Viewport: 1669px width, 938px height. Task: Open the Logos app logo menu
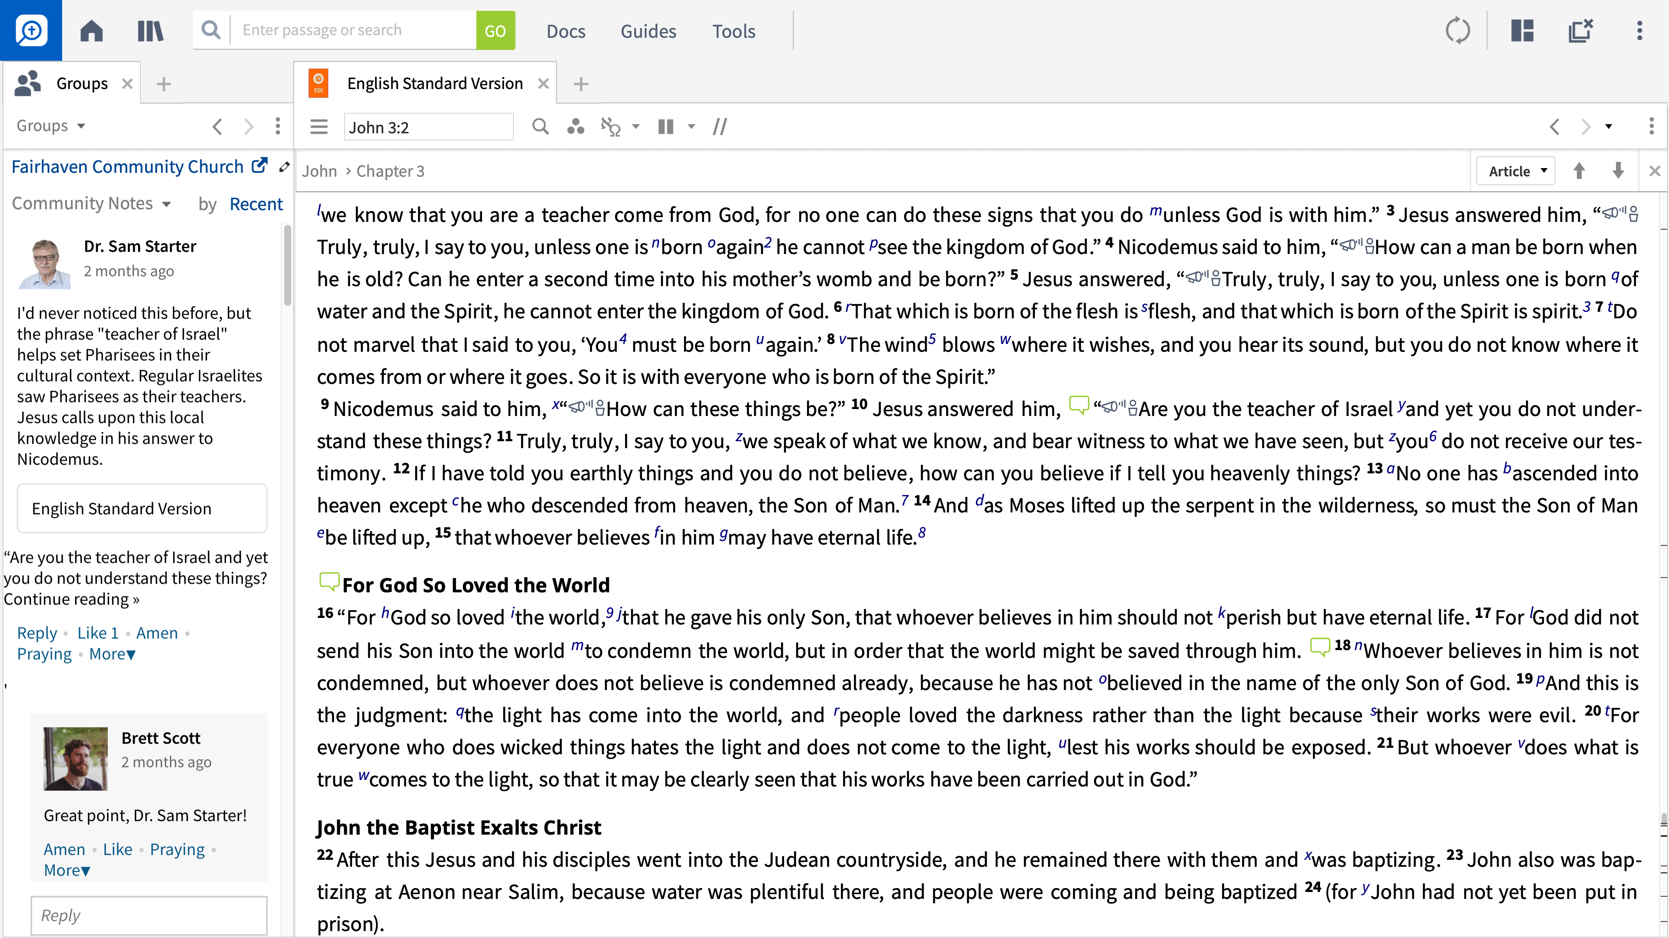(30, 30)
